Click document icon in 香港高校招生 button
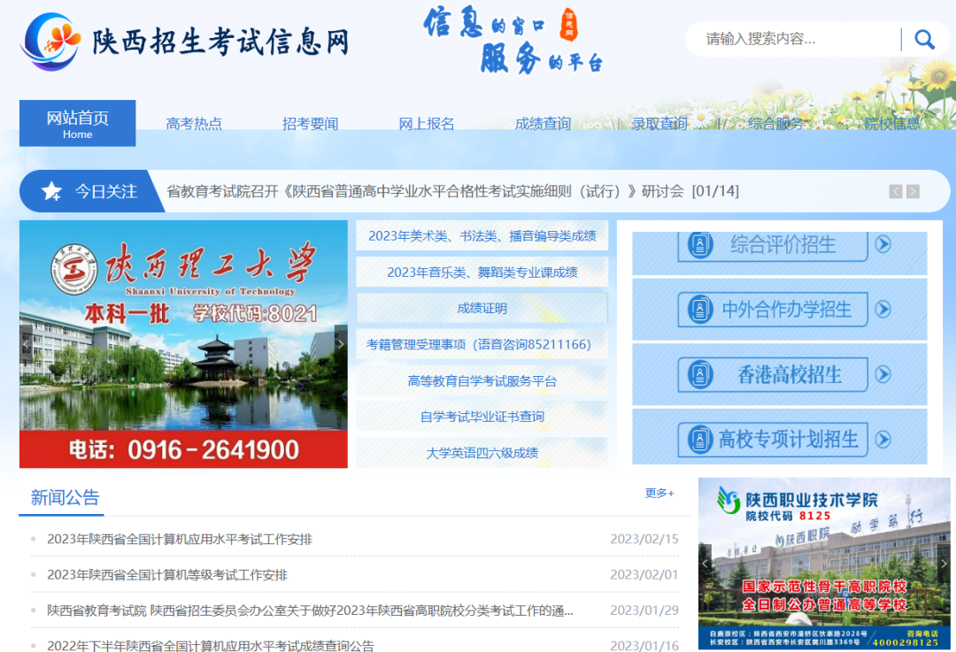This screenshot has width=956, height=652. (x=700, y=374)
